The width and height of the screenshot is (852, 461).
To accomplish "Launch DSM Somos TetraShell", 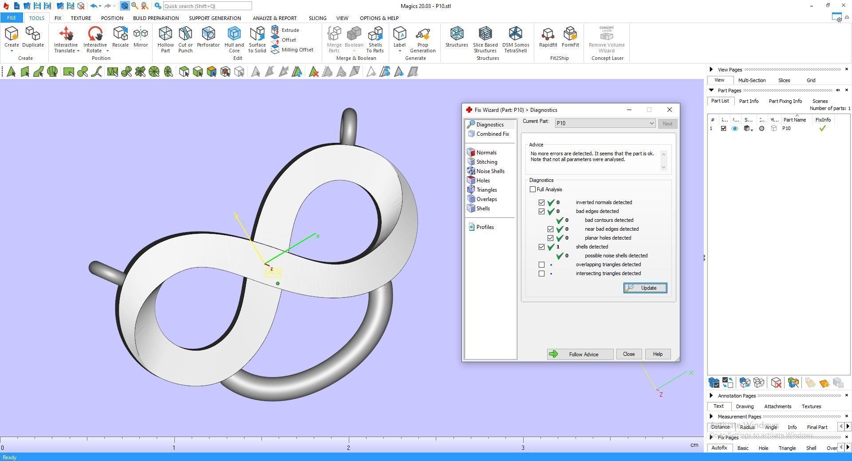I will 515,39.
